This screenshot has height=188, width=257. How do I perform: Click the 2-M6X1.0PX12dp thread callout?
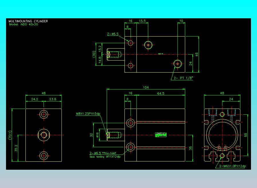pos(233,166)
